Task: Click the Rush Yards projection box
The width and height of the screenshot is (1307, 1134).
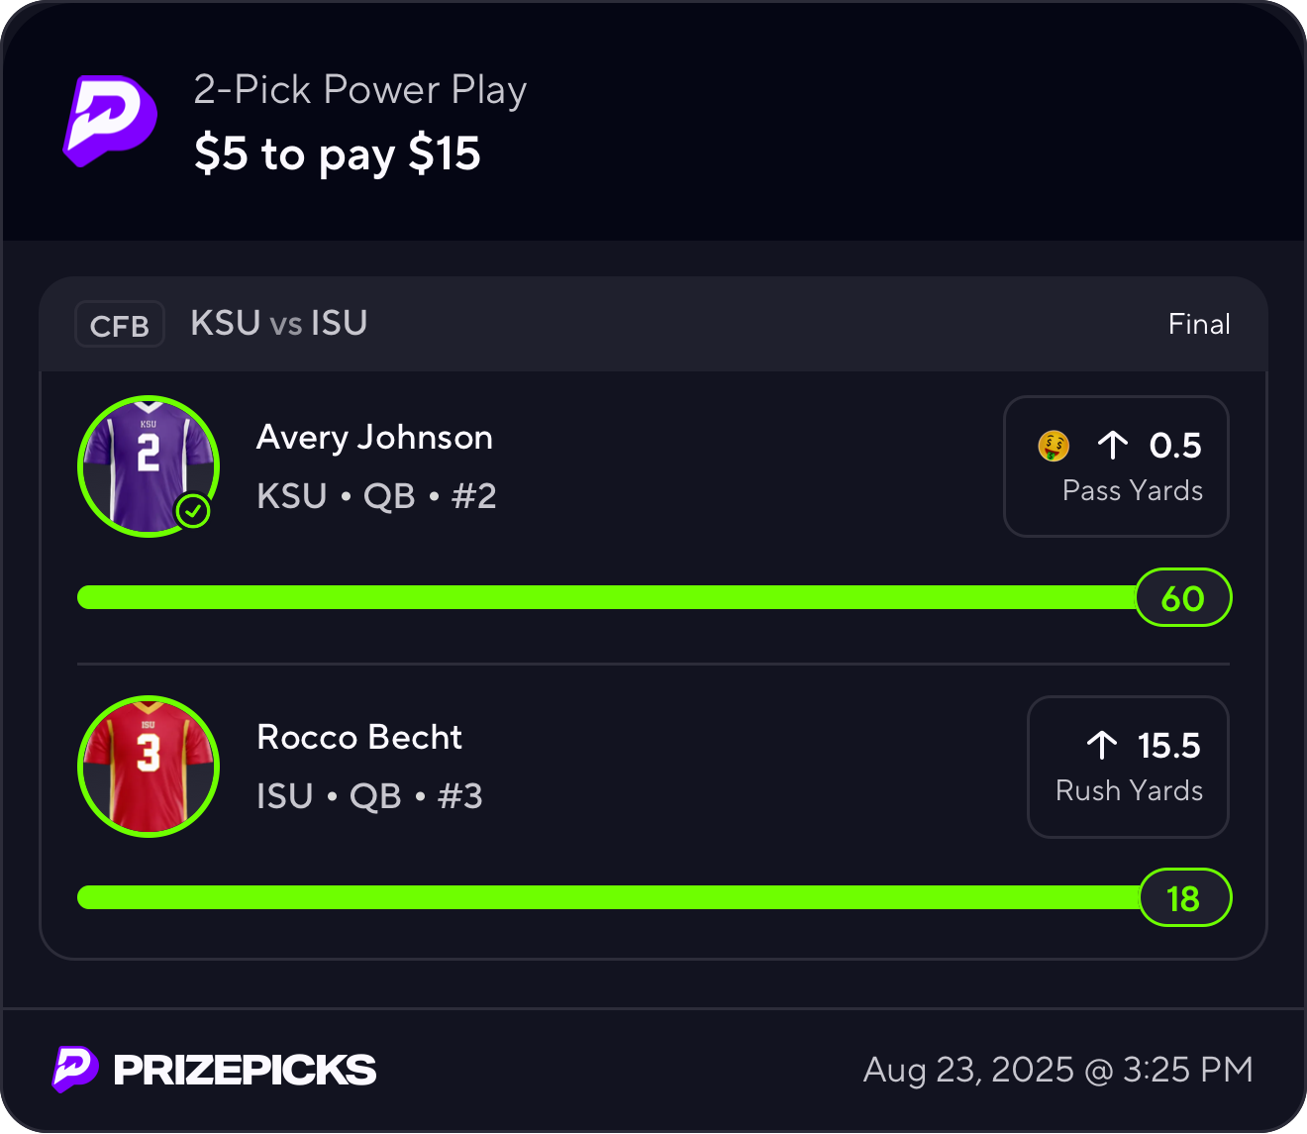Action: tap(1128, 767)
